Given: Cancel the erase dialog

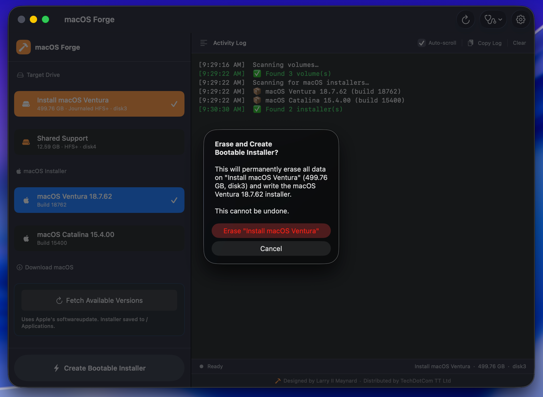Looking at the screenshot, I should (x=271, y=248).
